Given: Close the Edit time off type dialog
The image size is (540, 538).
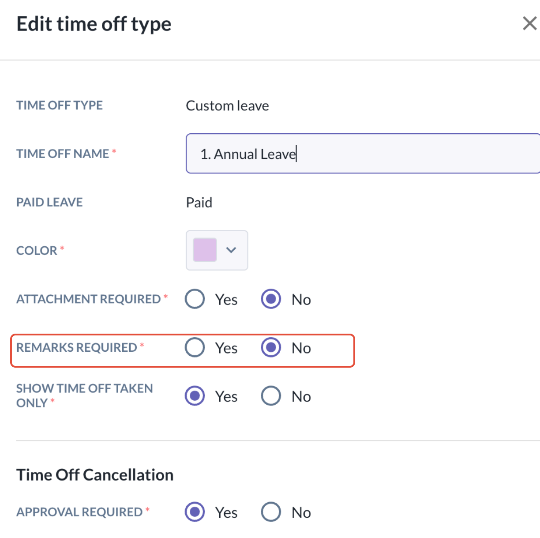Looking at the screenshot, I should click(x=529, y=23).
